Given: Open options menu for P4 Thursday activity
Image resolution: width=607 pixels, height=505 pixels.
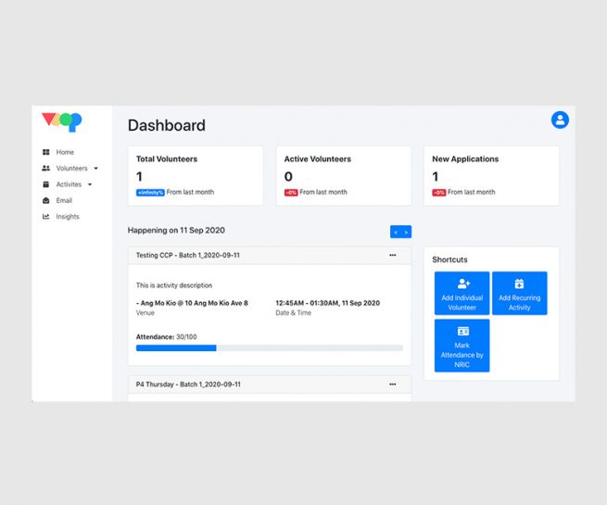Looking at the screenshot, I should coord(392,384).
